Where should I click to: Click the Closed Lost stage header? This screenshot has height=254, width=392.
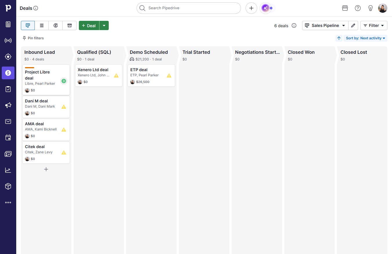pyautogui.click(x=354, y=52)
